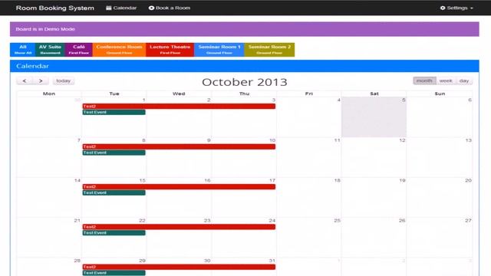
Task: Select the Monday October 21 day cell
Action: [x=49, y=238]
